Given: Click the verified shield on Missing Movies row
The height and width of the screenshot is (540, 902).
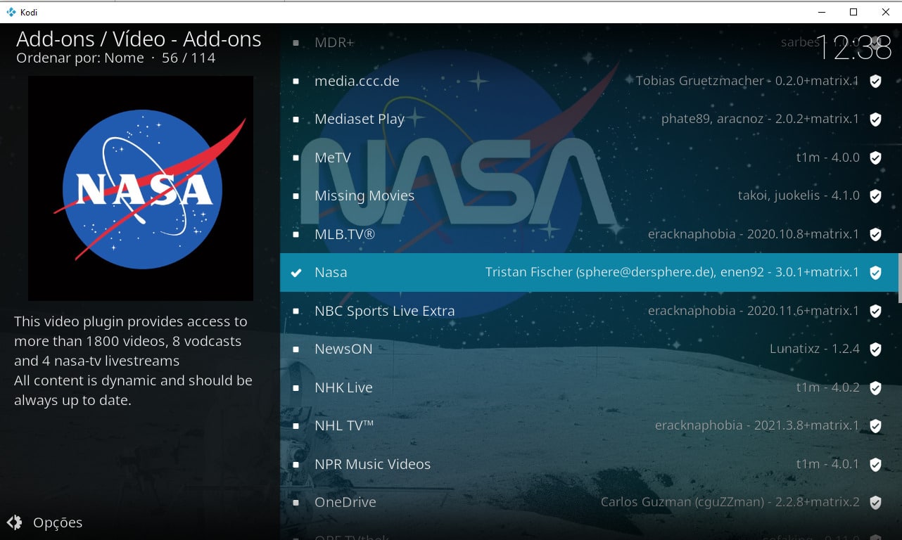Looking at the screenshot, I should coord(875,196).
